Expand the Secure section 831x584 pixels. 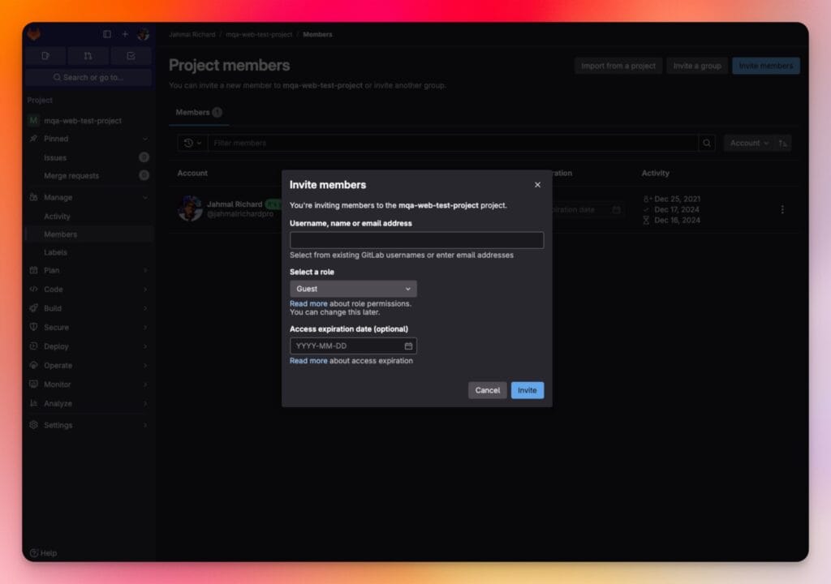click(88, 328)
